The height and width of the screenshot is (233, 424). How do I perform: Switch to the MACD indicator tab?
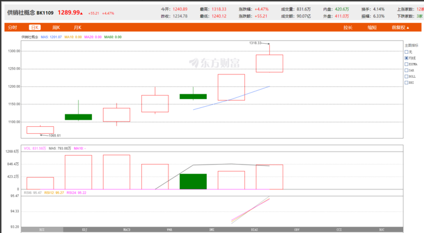tap(127, 229)
